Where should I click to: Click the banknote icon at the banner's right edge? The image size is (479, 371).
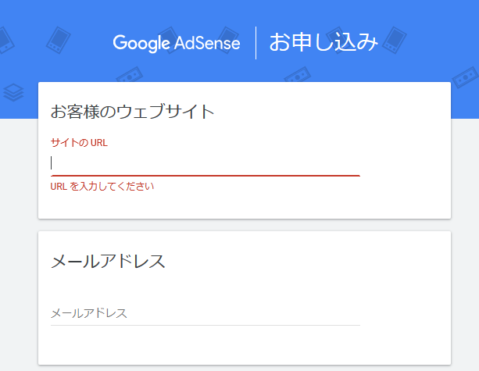pos(468,78)
